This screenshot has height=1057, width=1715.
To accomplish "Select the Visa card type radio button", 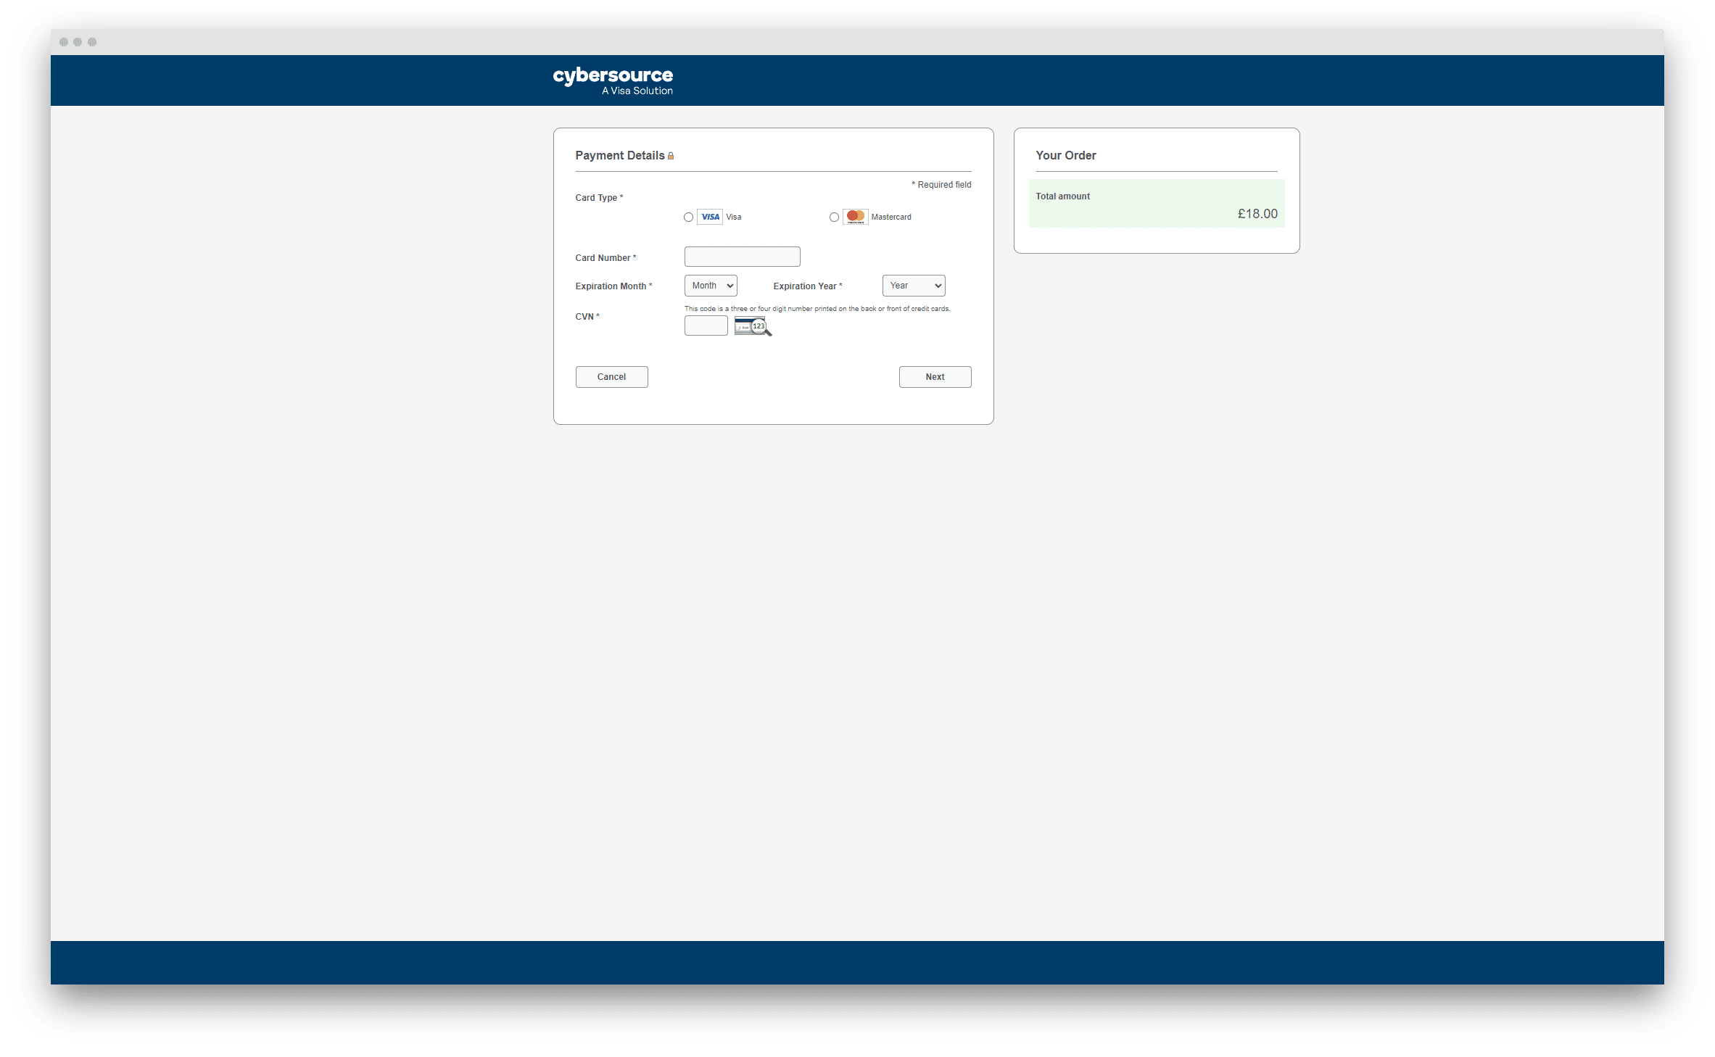I will tap(688, 217).
